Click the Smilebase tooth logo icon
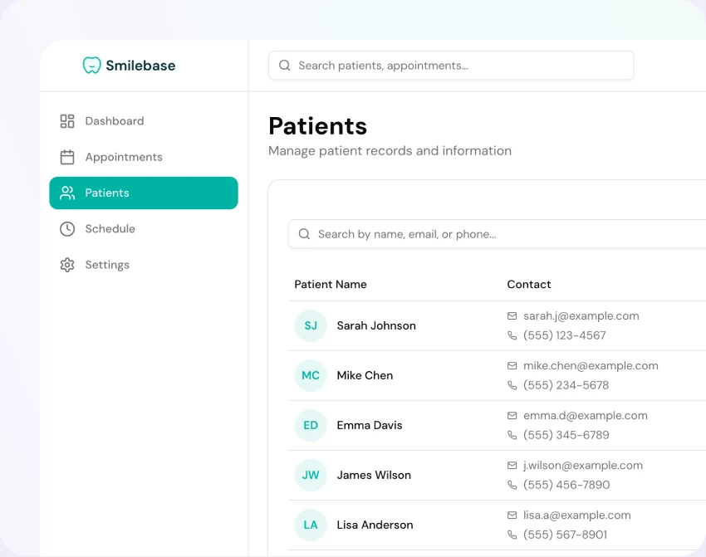 [92, 66]
